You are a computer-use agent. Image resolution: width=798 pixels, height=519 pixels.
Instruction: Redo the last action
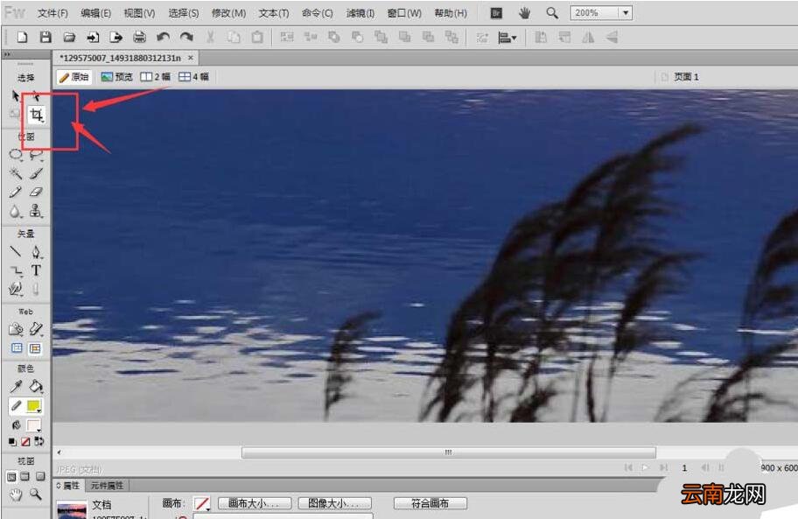(186, 37)
